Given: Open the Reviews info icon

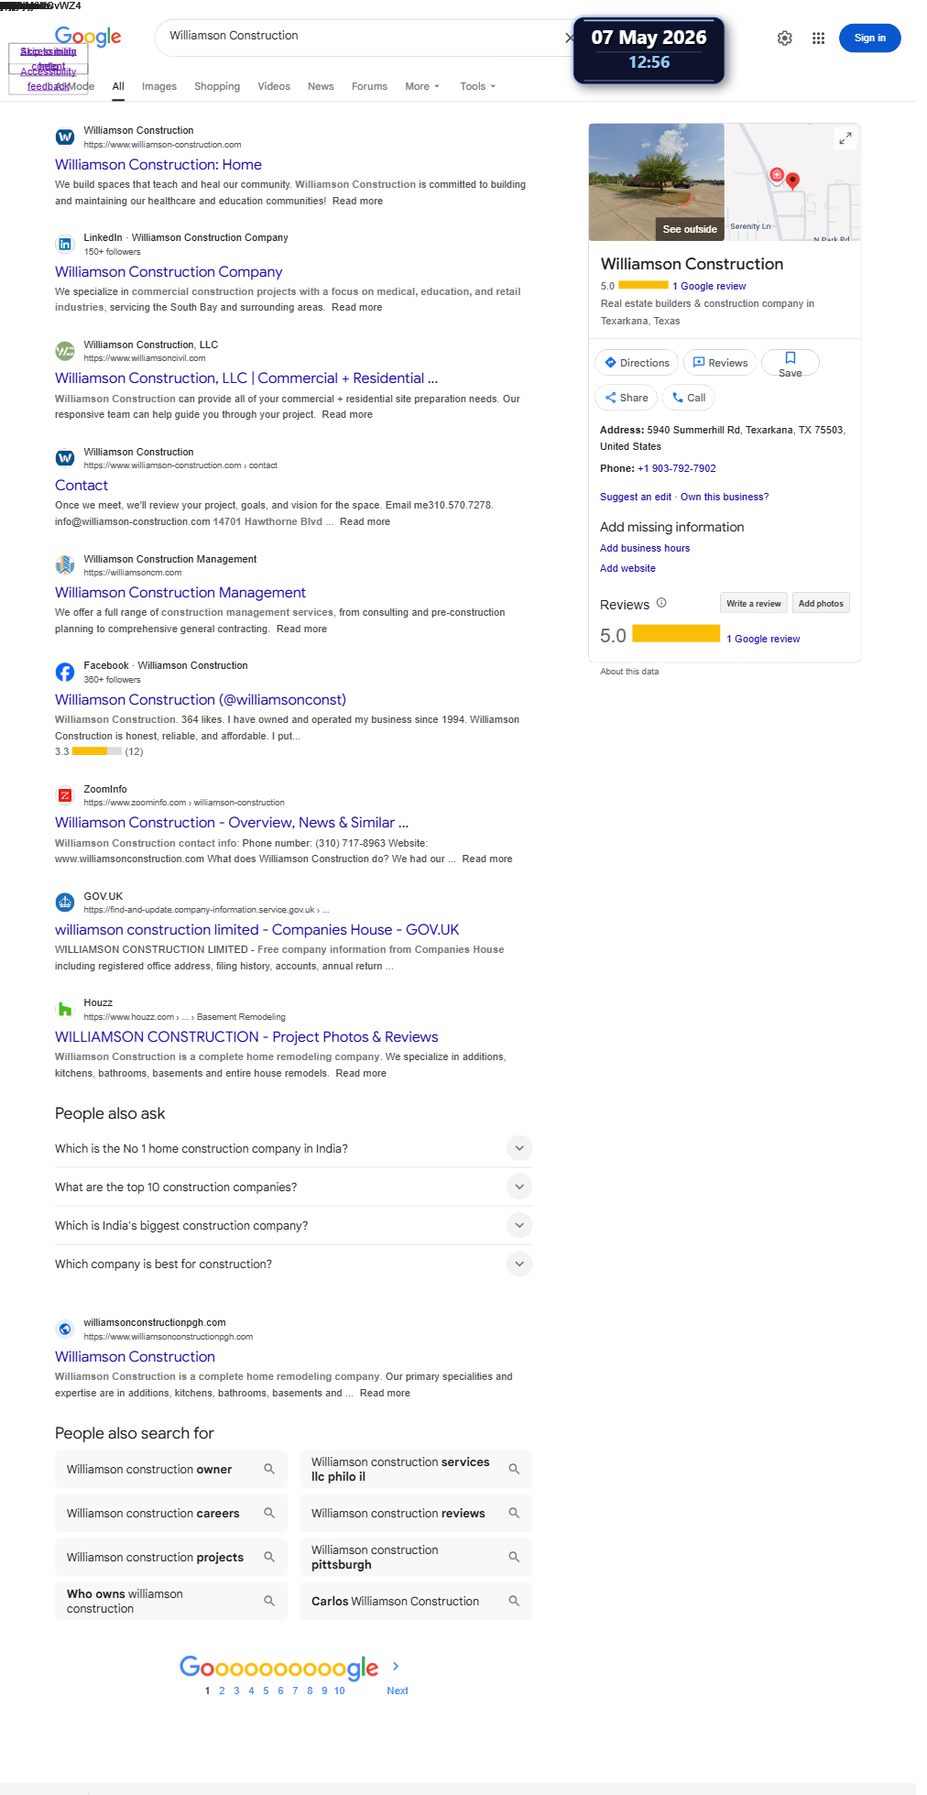Looking at the screenshot, I should (661, 603).
